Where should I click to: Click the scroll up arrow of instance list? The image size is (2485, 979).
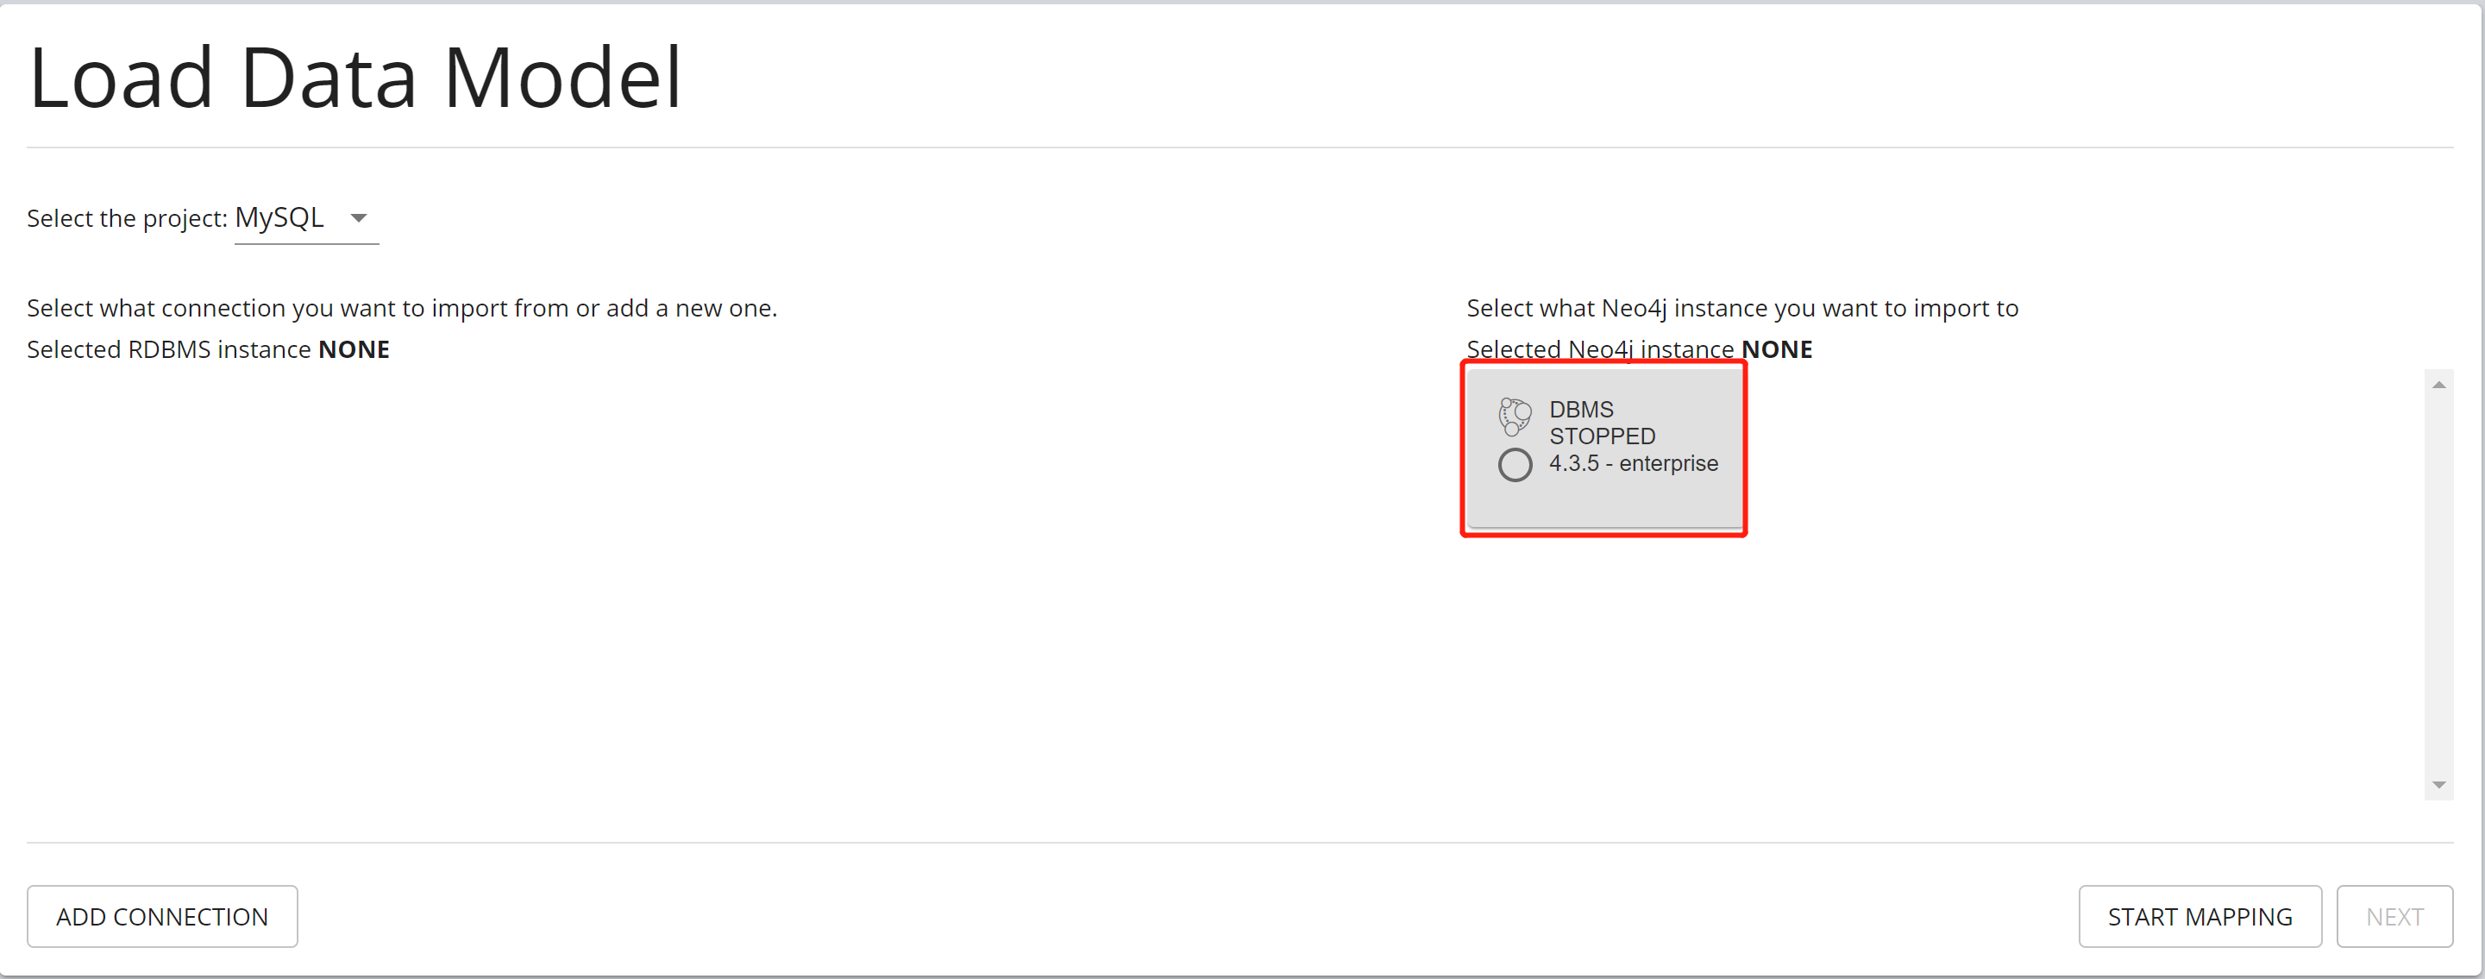2438,385
